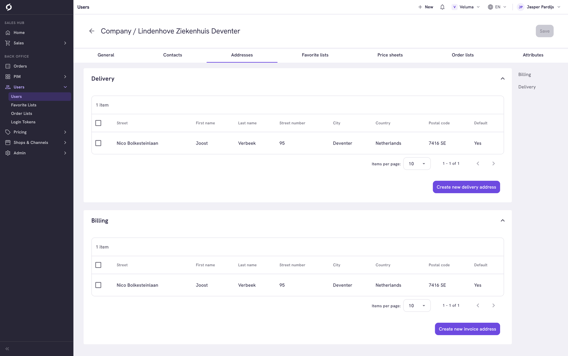Click the PIM grid icon
The height and width of the screenshot is (356, 568).
[8, 77]
